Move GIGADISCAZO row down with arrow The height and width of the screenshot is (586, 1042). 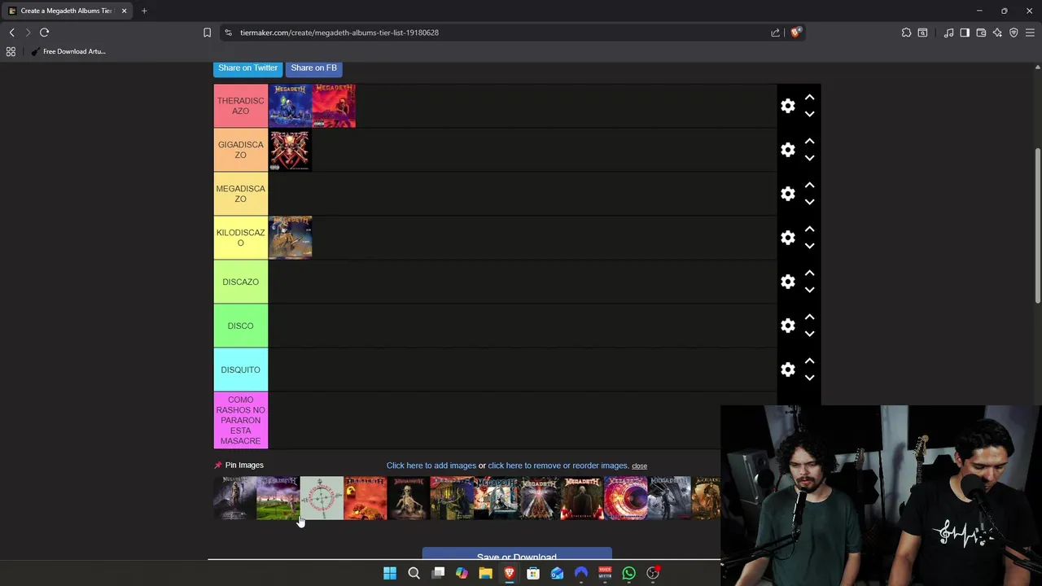[809, 159]
